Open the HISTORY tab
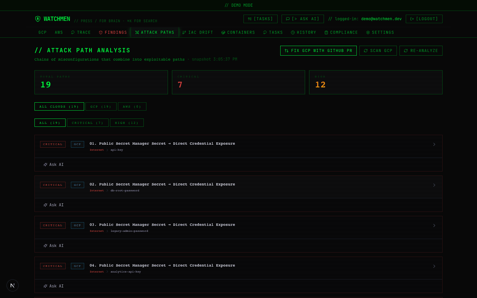The image size is (477, 298). pyautogui.click(x=303, y=32)
